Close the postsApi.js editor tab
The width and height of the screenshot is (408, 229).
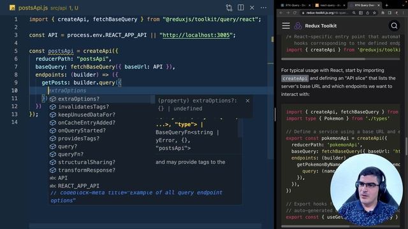tap(252, 8)
